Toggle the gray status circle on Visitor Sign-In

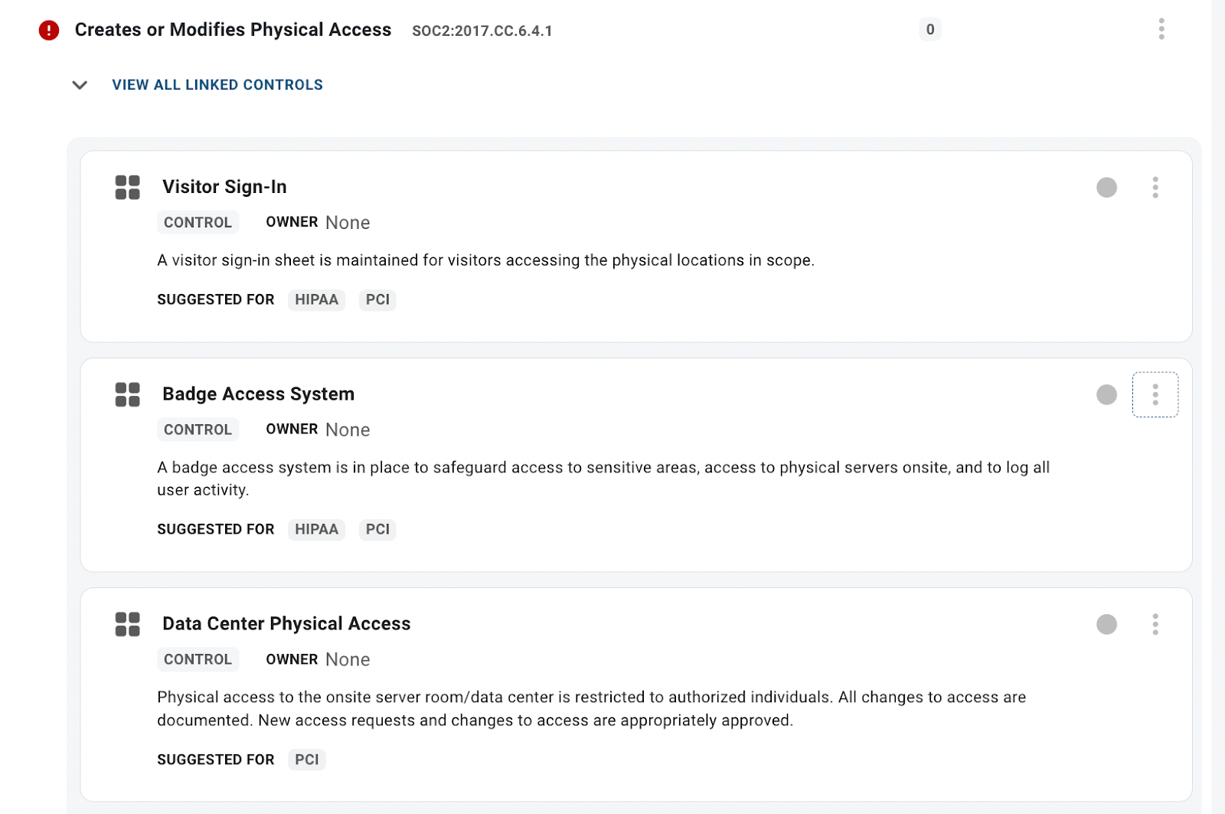[x=1106, y=188]
